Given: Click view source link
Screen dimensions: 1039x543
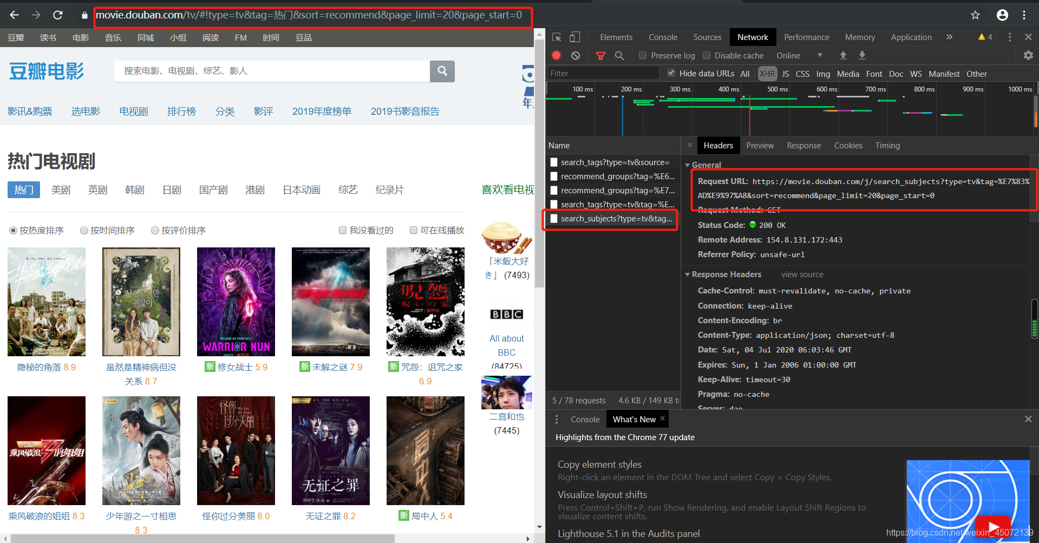Looking at the screenshot, I should click(802, 274).
